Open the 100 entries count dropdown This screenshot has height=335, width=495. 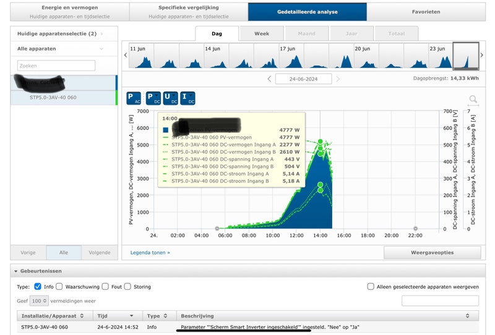pos(39,301)
